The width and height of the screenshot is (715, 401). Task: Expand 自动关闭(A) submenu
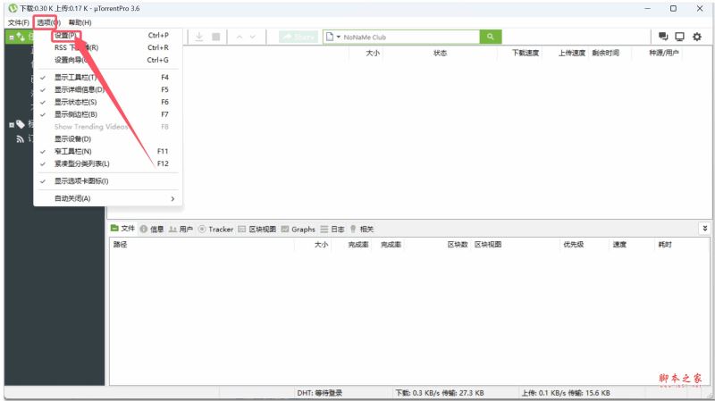click(x=107, y=198)
